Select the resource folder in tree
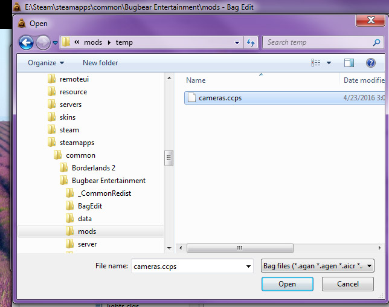 pyautogui.click(x=74, y=92)
